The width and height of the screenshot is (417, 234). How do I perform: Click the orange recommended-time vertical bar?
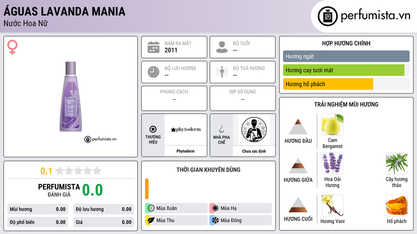click(147, 189)
